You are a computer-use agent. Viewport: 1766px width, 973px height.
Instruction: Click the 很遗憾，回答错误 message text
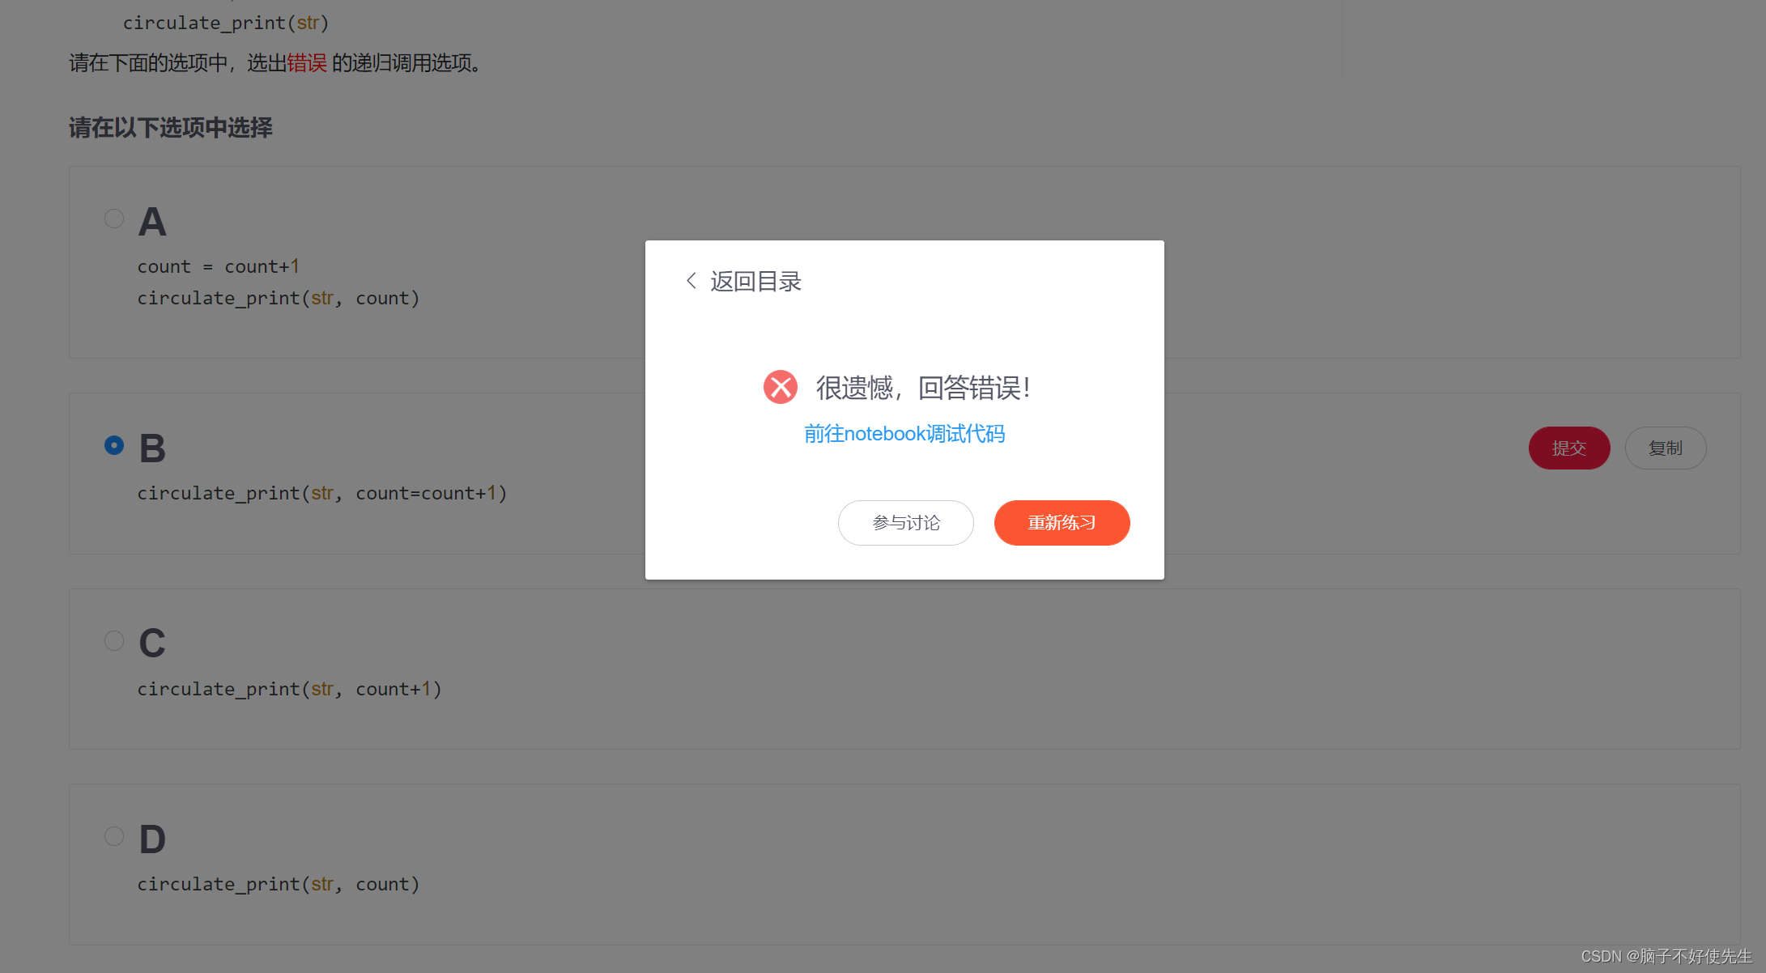click(x=922, y=388)
